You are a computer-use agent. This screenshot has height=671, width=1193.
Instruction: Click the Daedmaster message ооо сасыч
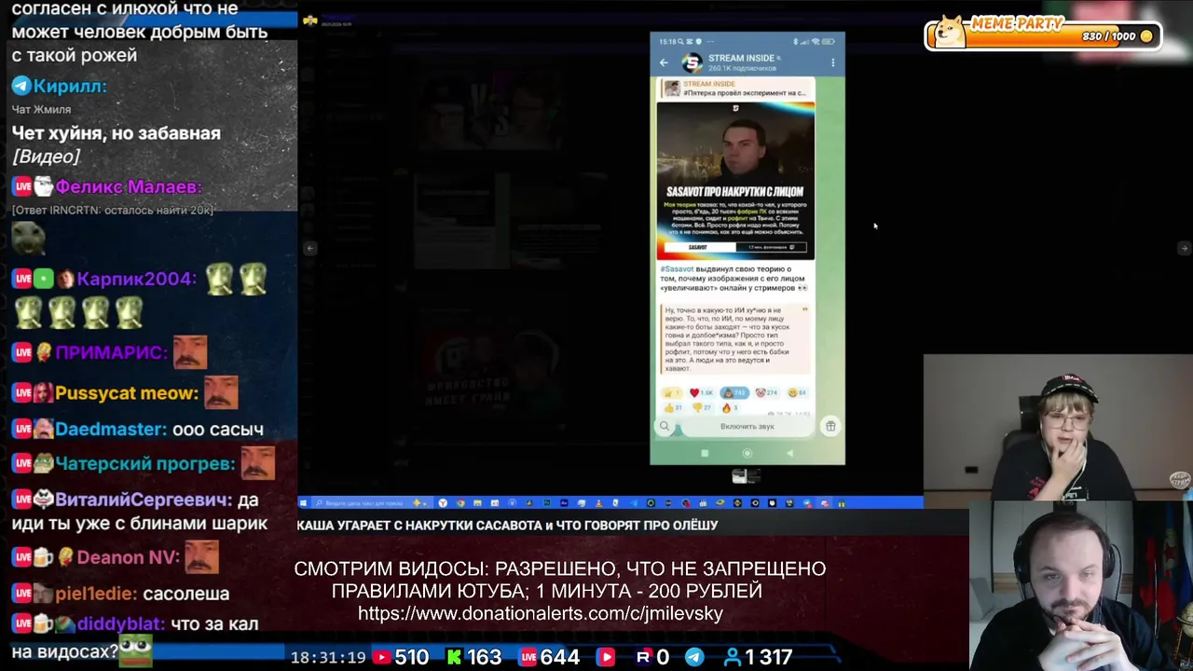218,430
